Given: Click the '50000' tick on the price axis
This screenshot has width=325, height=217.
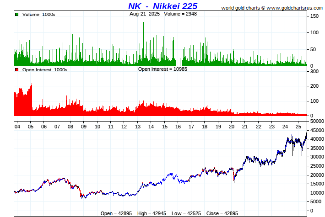Looking at the screenshot, I should (317, 121).
